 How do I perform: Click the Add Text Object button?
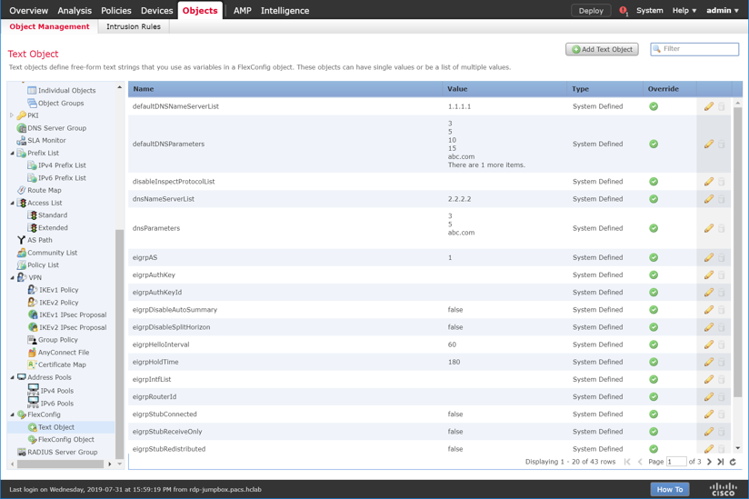coord(602,49)
